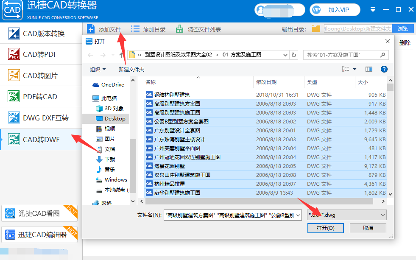
Task: Open the title bar dropdown menu icon
Action: [x=373, y=10]
